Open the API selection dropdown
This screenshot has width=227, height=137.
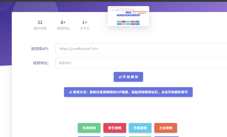point(141,49)
